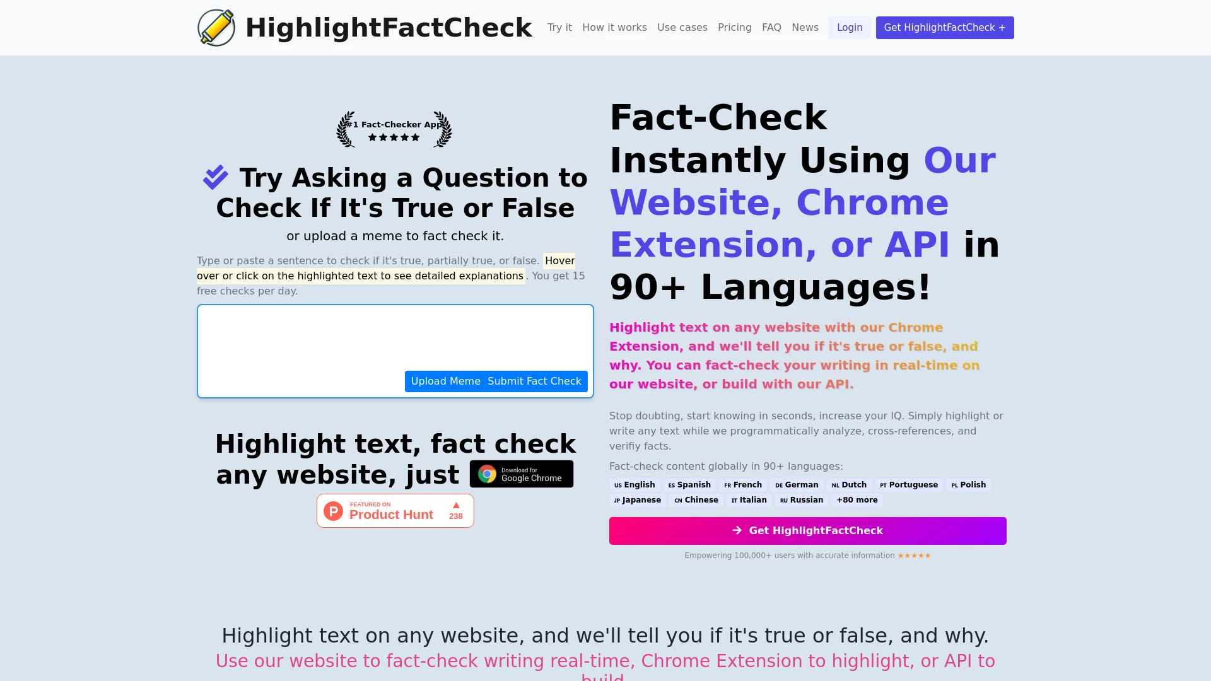1211x681 pixels.
Task: Click the Submit Fact Check button
Action: click(535, 381)
